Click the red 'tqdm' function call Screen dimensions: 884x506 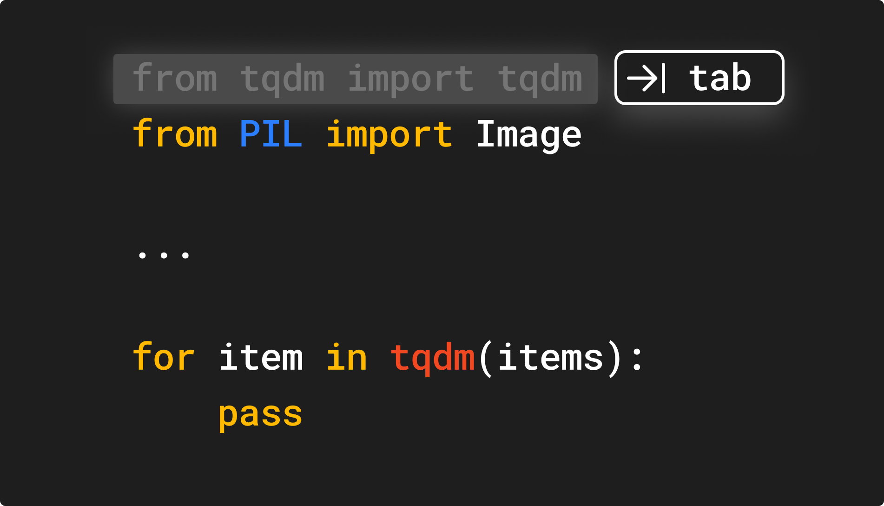point(433,359)
